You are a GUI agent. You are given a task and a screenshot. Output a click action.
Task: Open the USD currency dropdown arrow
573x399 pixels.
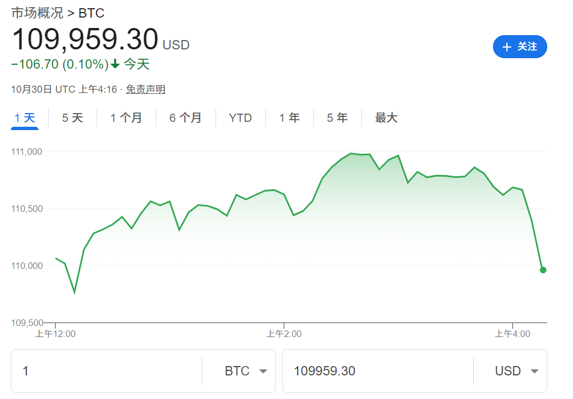point(534,371)
